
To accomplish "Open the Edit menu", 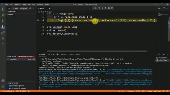I will click(11, 4).
